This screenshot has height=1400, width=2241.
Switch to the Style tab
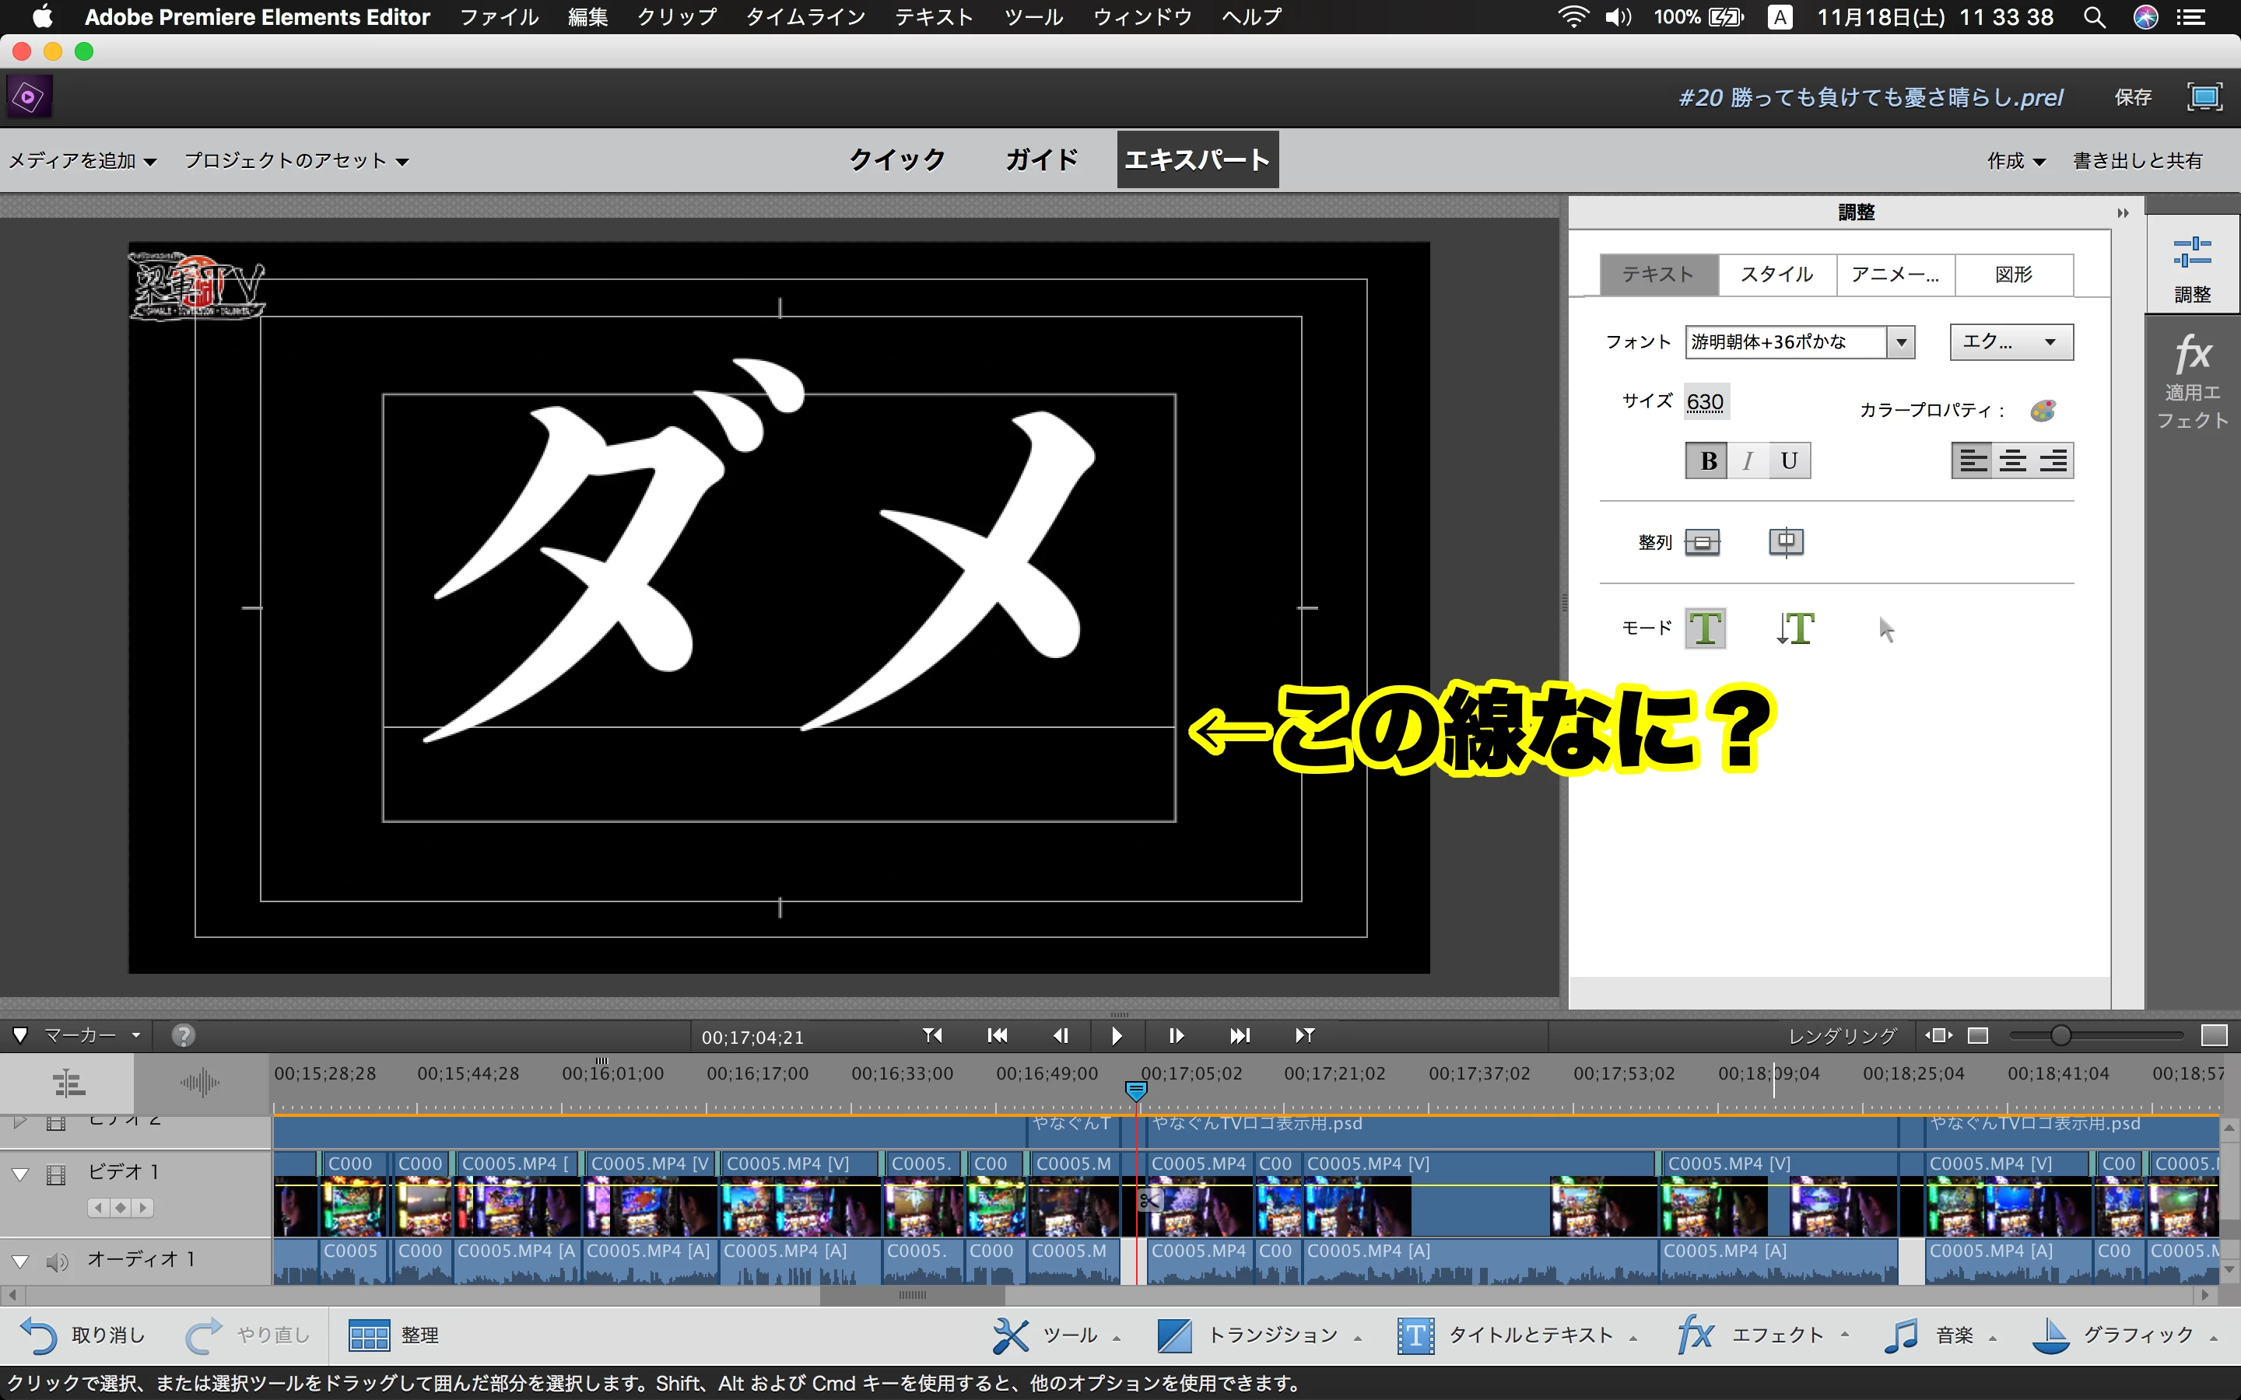coord(1776,275)
